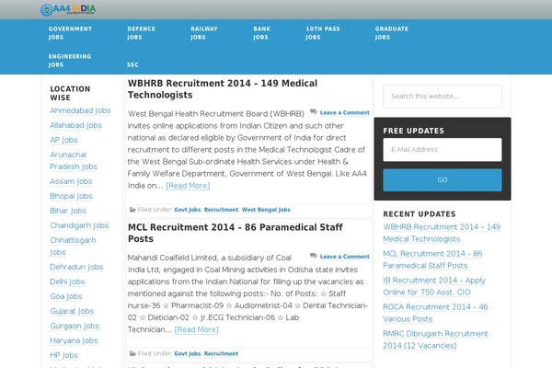Open SSC menu item
Image resolution: width=552 pixels, height=368 pixels.
point(132,64)
